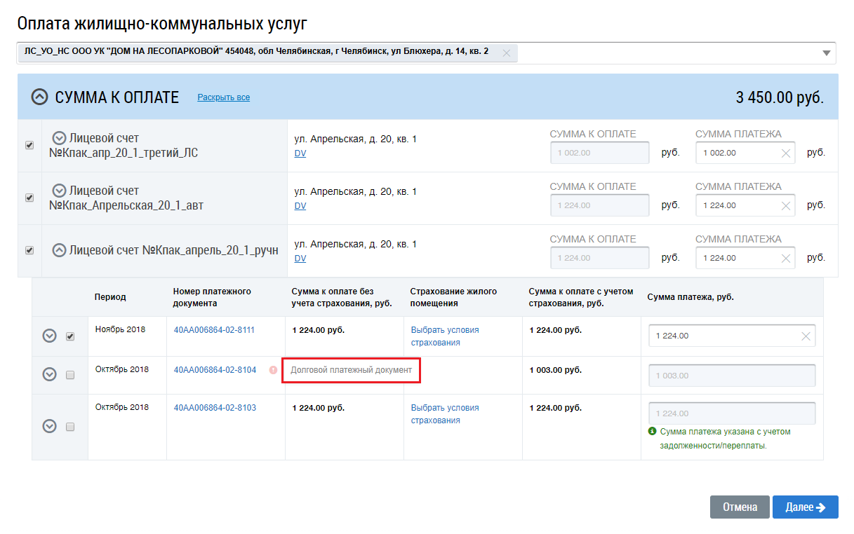Open payment document 40АА006864-02-8111
854x534 pixels.
point(214,330)
